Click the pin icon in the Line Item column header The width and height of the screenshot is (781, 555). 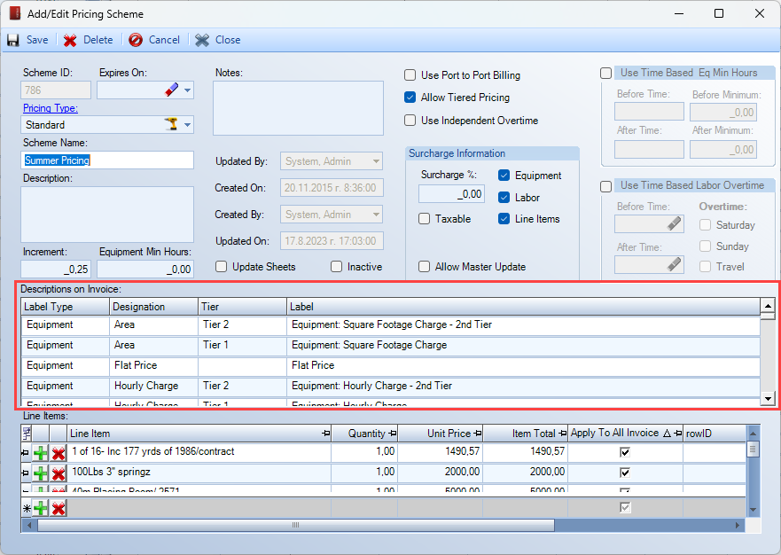(x=326, y=434)
